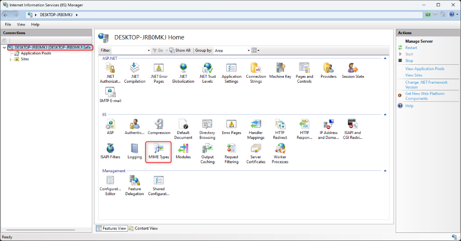The width and height of the screenshot is (461, 241).
Task: Open the IIS Error Pages feature
Action: pos(231,127)
